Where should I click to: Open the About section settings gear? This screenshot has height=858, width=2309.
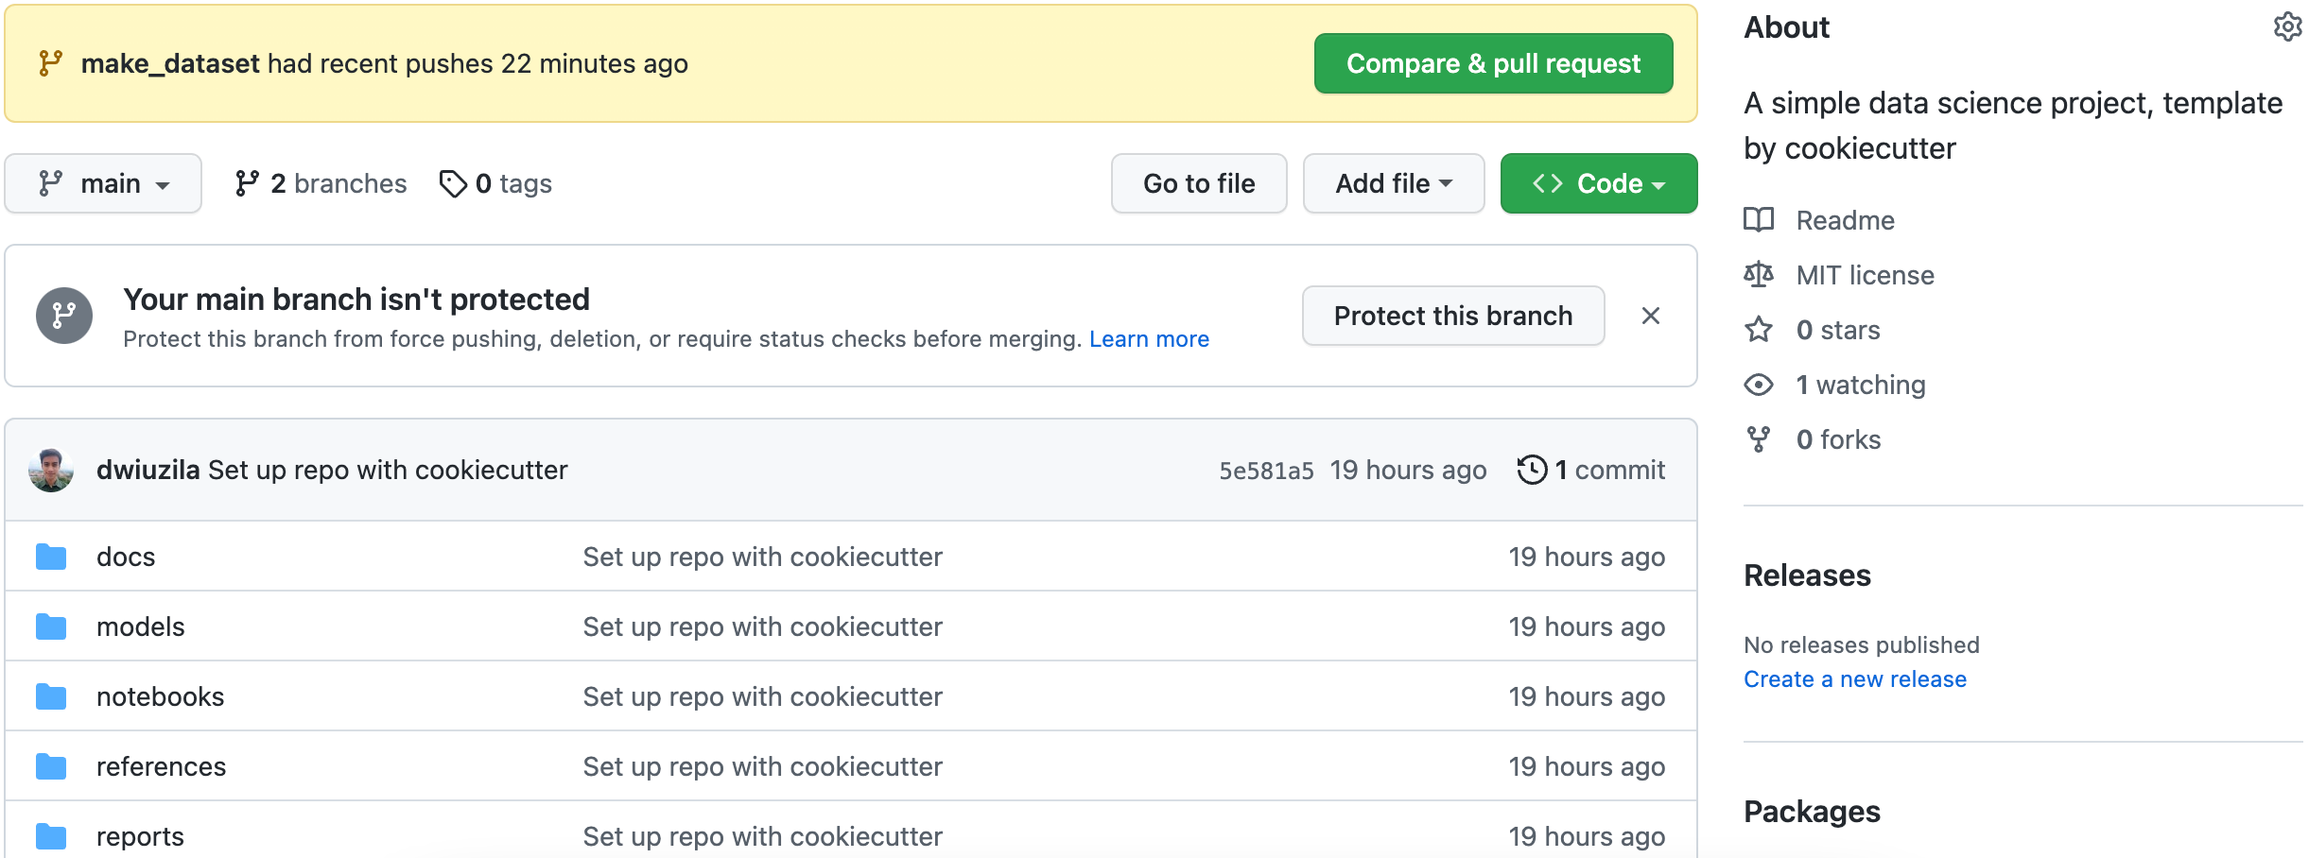[x=2289, y=26]
